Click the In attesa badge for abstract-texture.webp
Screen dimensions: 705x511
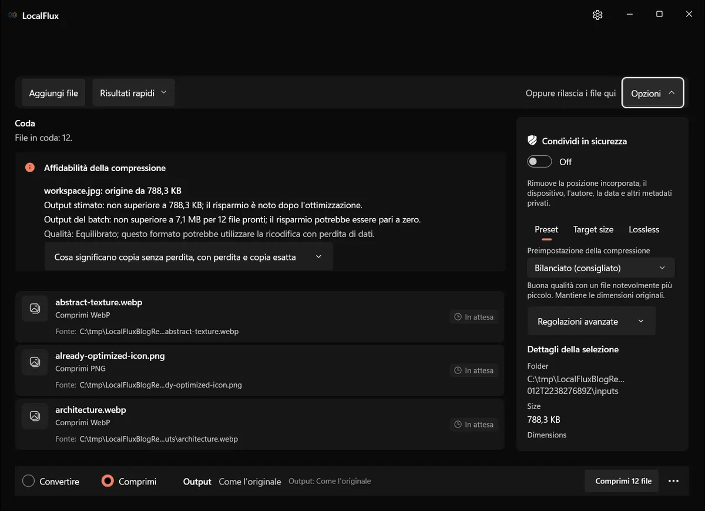coord(474,317)
